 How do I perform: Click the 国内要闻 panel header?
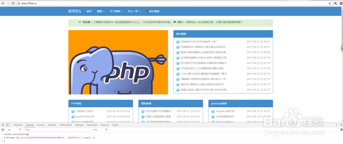223,34
